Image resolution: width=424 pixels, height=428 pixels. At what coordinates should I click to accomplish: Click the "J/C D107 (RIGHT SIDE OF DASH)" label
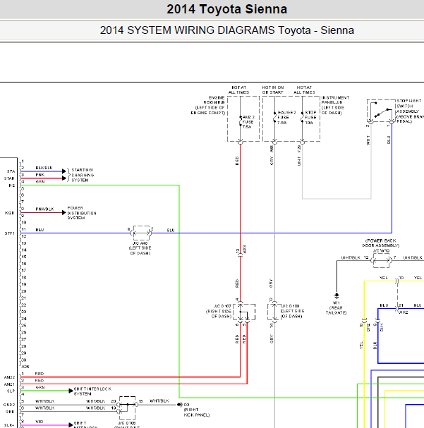219,311
